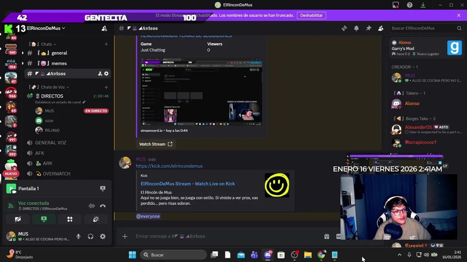Expand ElRinconDeMus server dropdown
This screenshot has height=262, width=467.
click(46, 28)
